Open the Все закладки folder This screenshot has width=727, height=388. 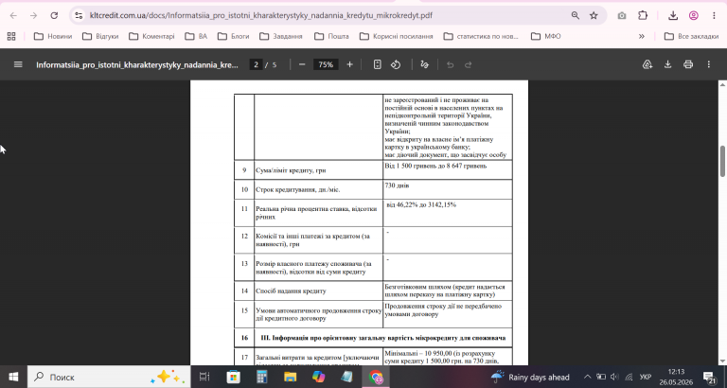[691, 36]
